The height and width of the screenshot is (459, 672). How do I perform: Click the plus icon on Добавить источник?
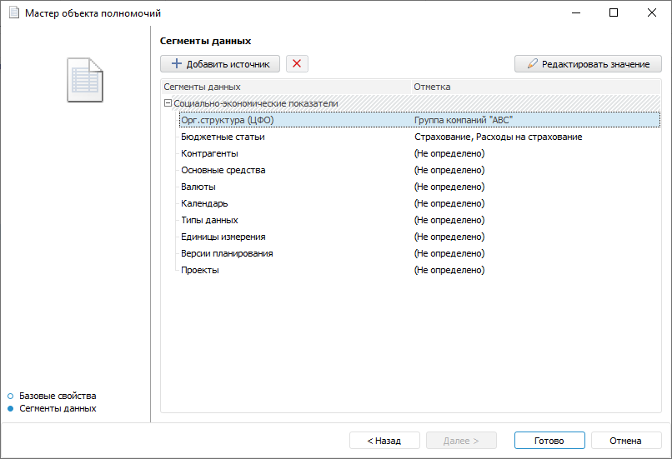(x=176, y=63)
